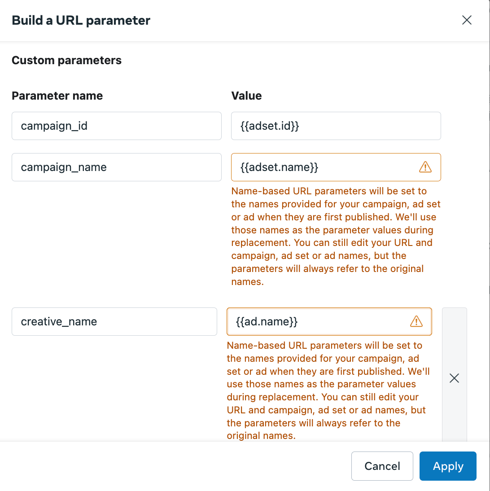490x491 pixels.
Task: Click warning icon in {{ad.name}} field
Action: click(416, 321)
